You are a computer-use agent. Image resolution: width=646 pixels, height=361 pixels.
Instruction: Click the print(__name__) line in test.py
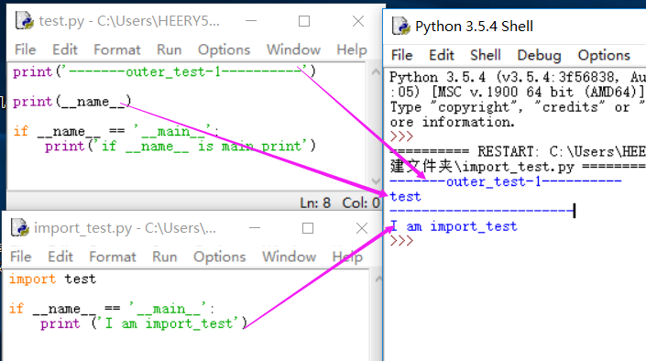point(71,102)
